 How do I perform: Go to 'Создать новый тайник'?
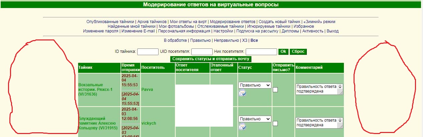point(279,22)
